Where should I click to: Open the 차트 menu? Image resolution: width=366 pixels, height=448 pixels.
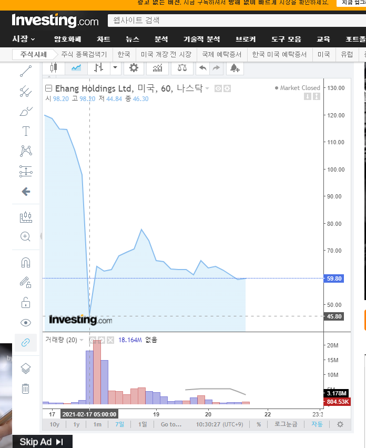(x=104, y=39)
